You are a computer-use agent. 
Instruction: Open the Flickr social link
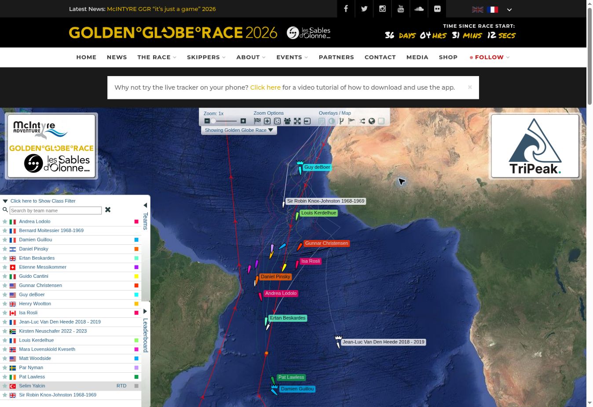tap(437, 9)
